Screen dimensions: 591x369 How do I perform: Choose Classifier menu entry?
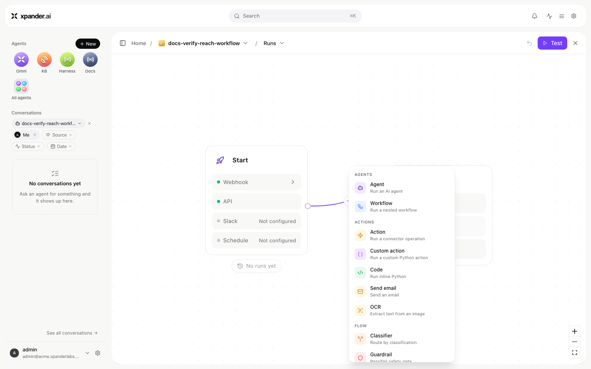(x=402, y=339)
